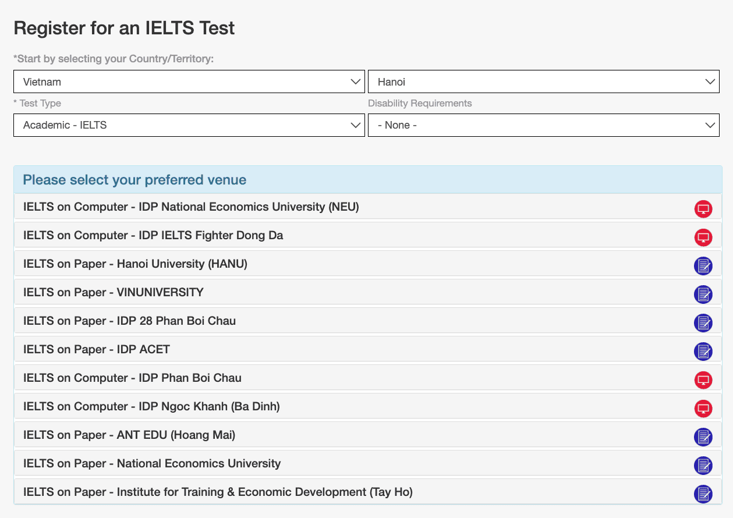Click the paper icon for Paper - National Economics University
This screenshot has width=733, height=518.
click(x=703, y=466)
